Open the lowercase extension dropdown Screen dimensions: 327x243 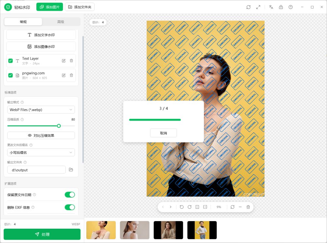coord(41,152)
